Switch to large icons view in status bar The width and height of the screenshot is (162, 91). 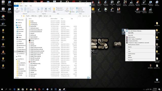pos(90,78)
